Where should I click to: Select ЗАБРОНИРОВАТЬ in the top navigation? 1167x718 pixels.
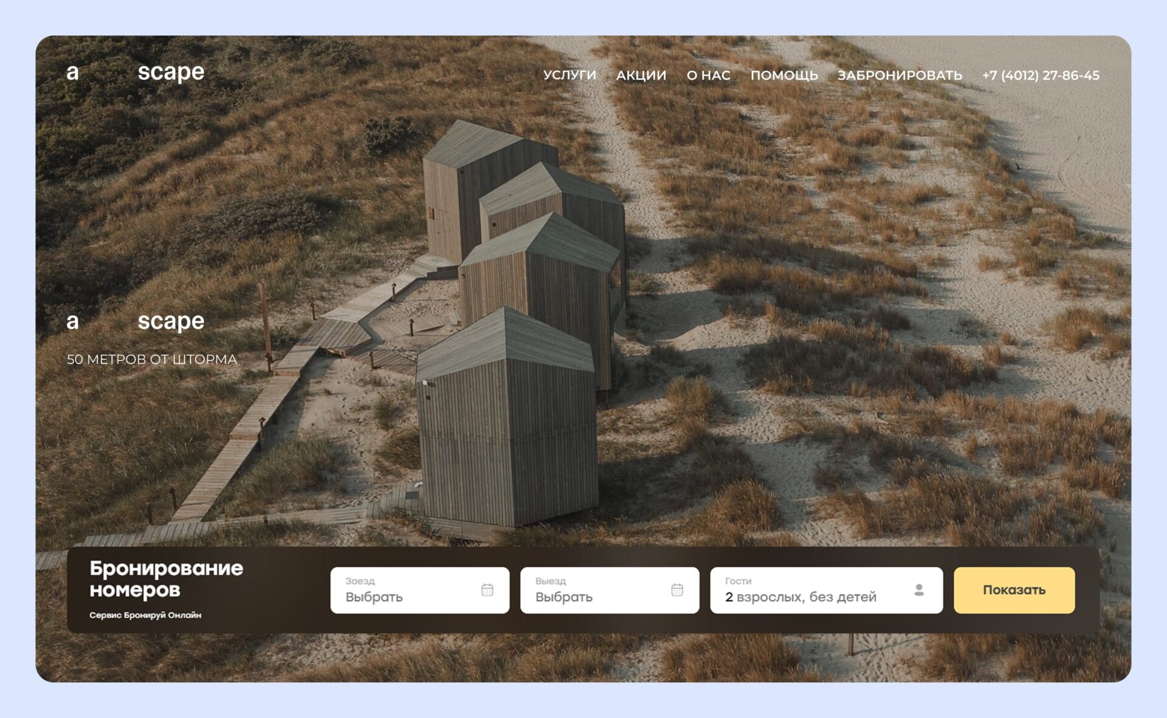(900, 75)
